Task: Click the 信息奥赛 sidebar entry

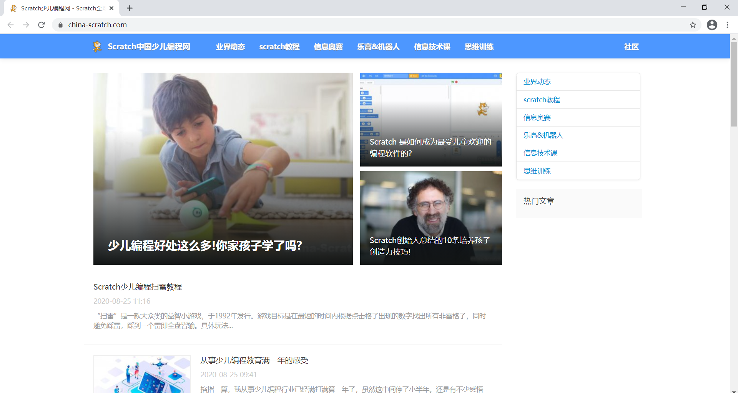Action: coord(536,117)
